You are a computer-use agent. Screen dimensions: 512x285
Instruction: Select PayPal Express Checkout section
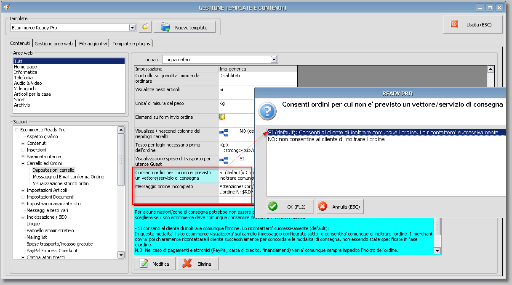tap(52, 251)
